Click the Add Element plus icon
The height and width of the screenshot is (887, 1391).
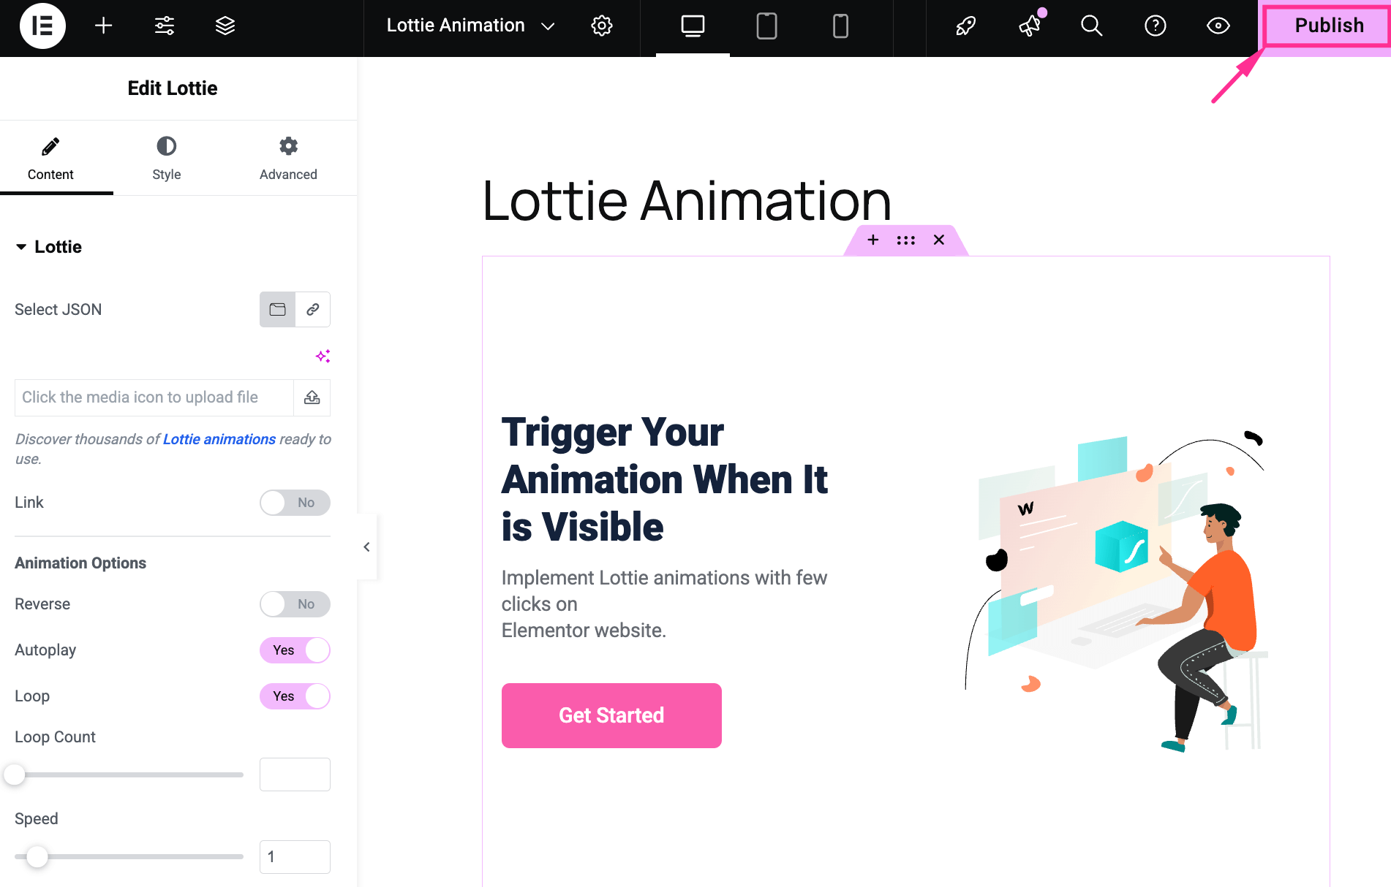point(103,26)
